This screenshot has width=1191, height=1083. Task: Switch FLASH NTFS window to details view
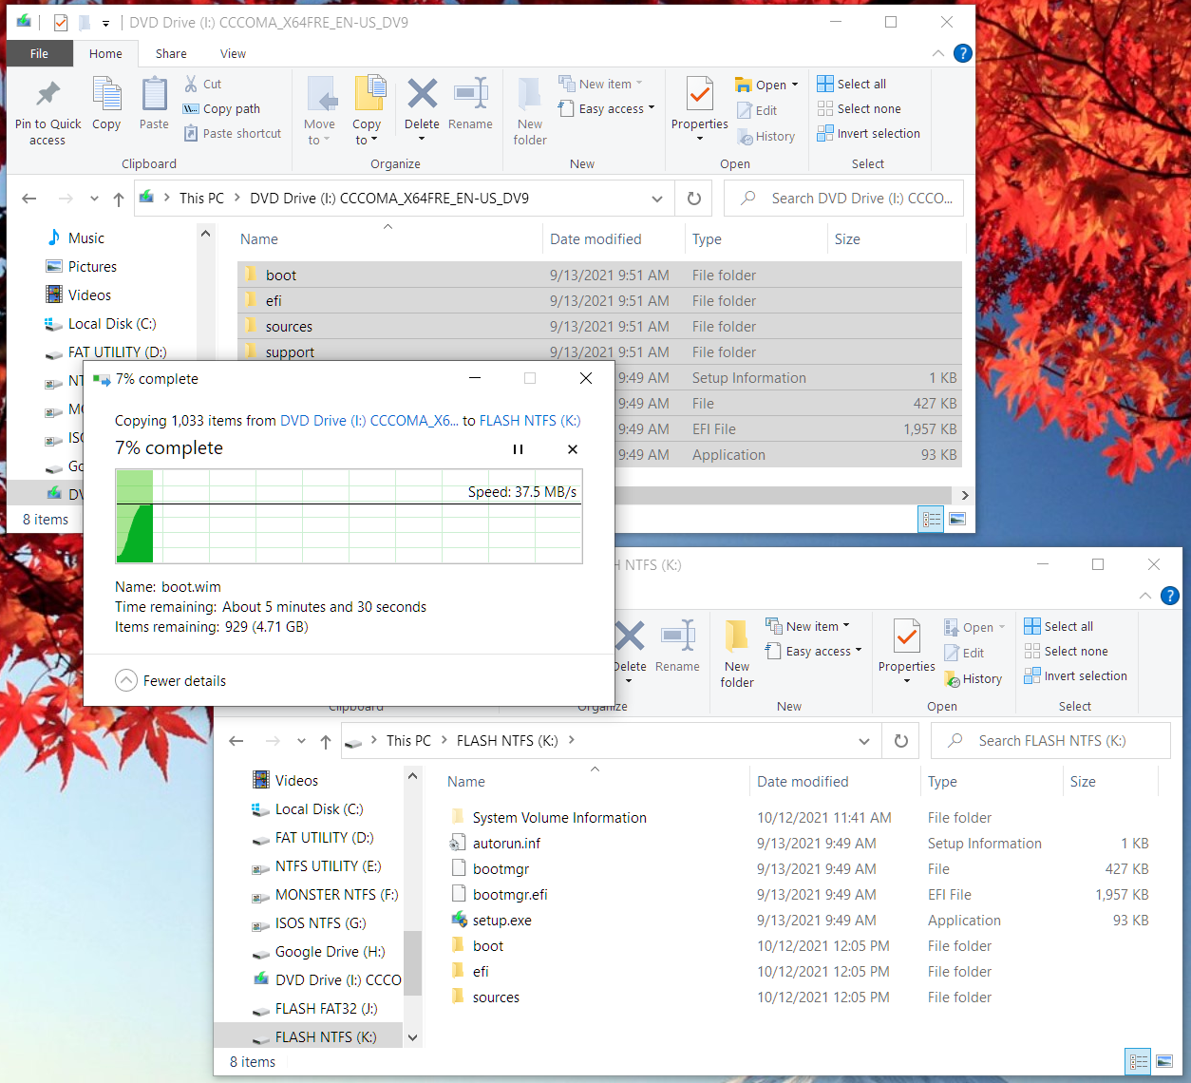(1139, 1061)
